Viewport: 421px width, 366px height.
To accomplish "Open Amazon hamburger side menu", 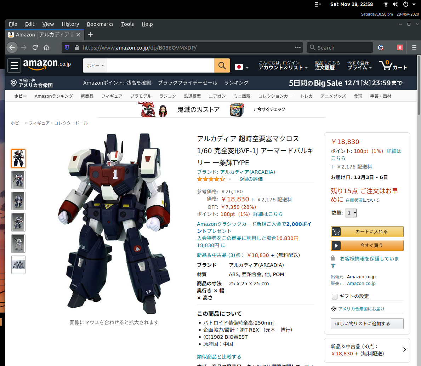I will pos(14,65).
